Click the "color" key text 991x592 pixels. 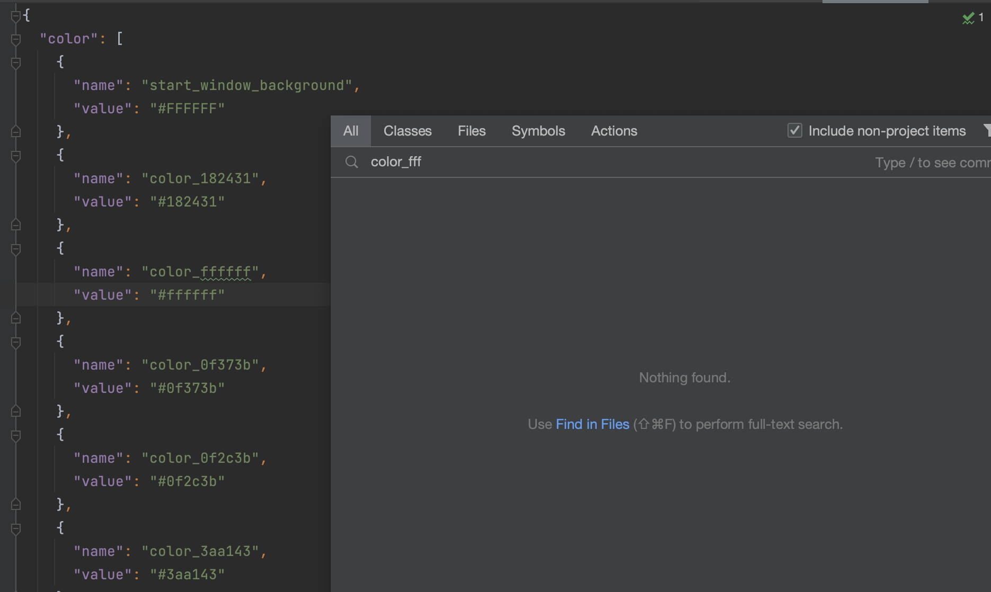coord(69,39)
